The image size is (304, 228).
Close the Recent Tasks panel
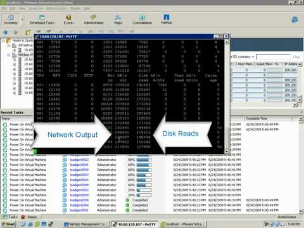301,112
